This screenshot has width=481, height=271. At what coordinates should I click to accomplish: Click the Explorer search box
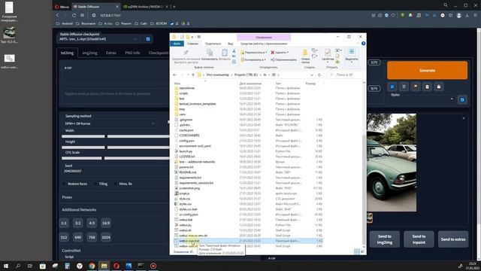345,75
